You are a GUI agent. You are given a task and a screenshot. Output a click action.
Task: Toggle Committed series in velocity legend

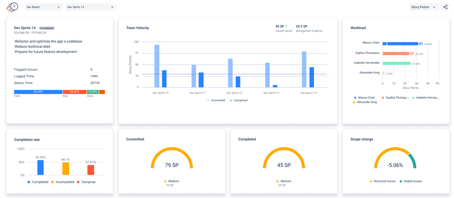(x=215, y=100)
